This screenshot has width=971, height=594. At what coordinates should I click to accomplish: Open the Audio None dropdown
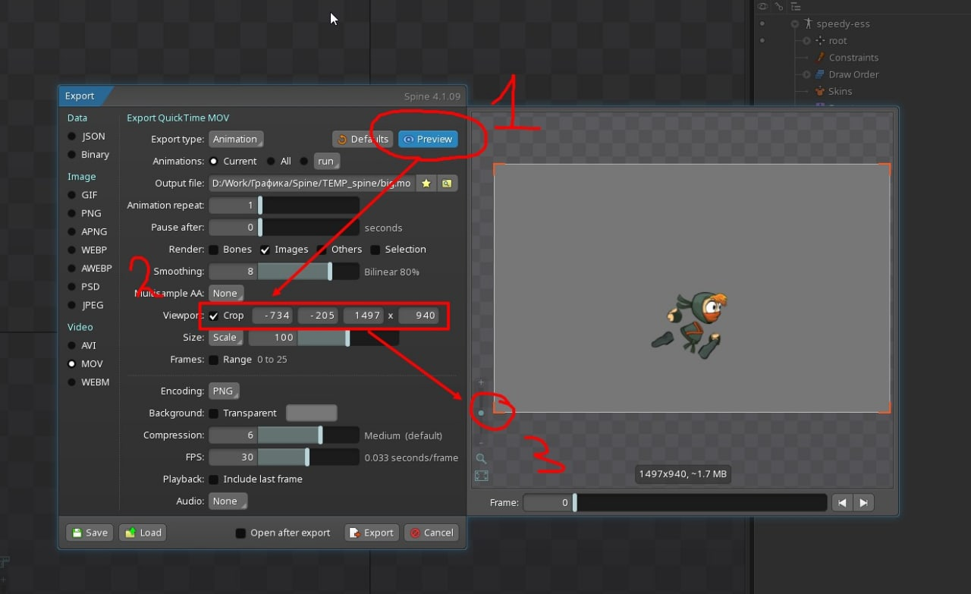tap(226, 501)
